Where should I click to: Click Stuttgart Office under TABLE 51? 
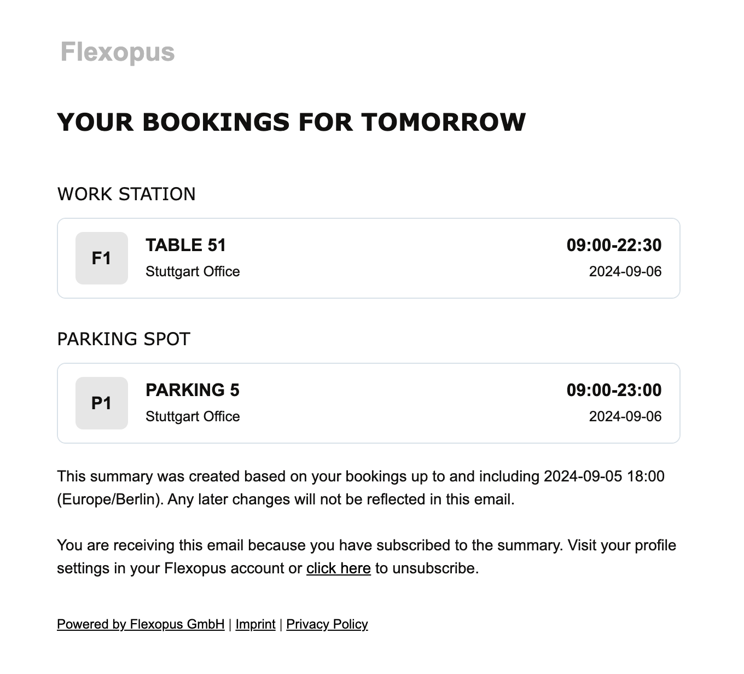point(193,272)
